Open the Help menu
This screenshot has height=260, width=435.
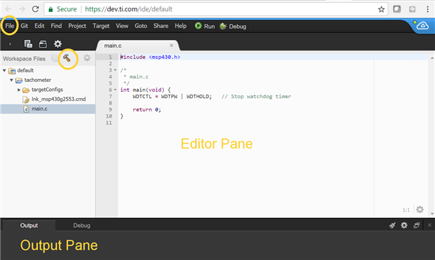180,26
